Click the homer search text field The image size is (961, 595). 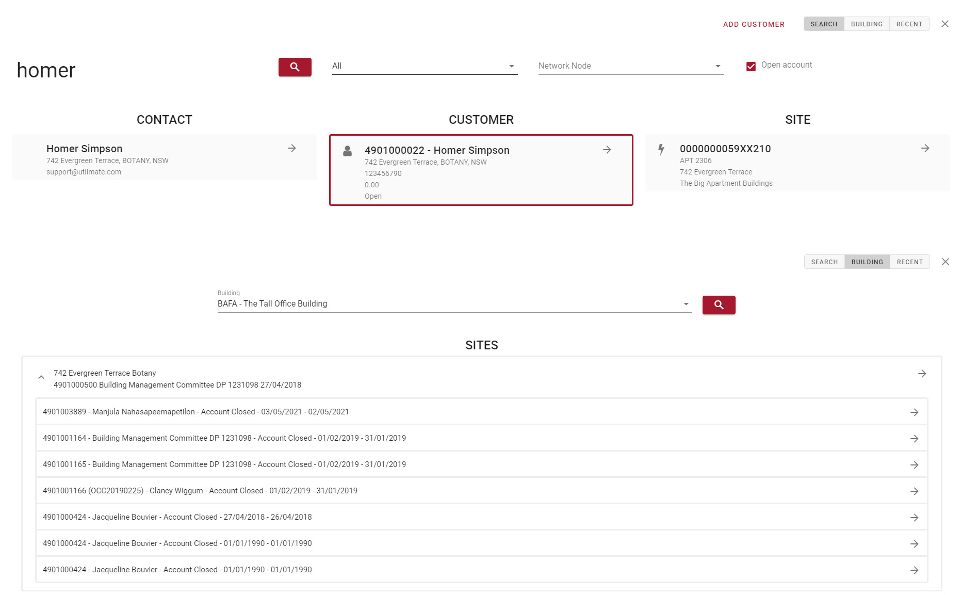[139, 70]
